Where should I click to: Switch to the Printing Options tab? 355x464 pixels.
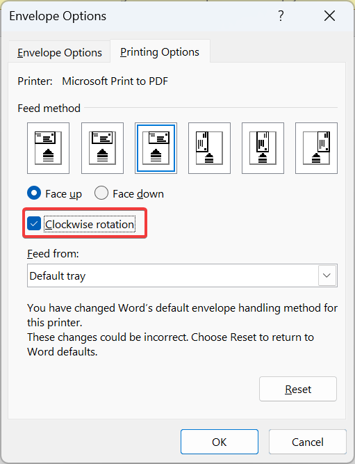point(160,51)
